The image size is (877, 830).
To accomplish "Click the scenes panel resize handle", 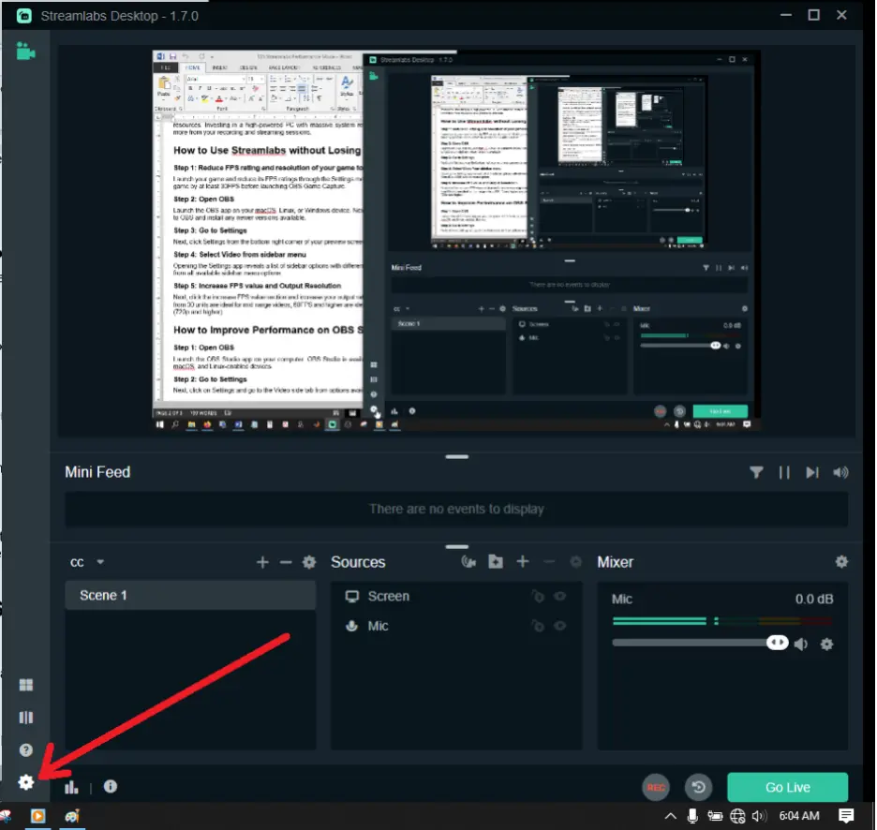I will (x=457, y=546).
